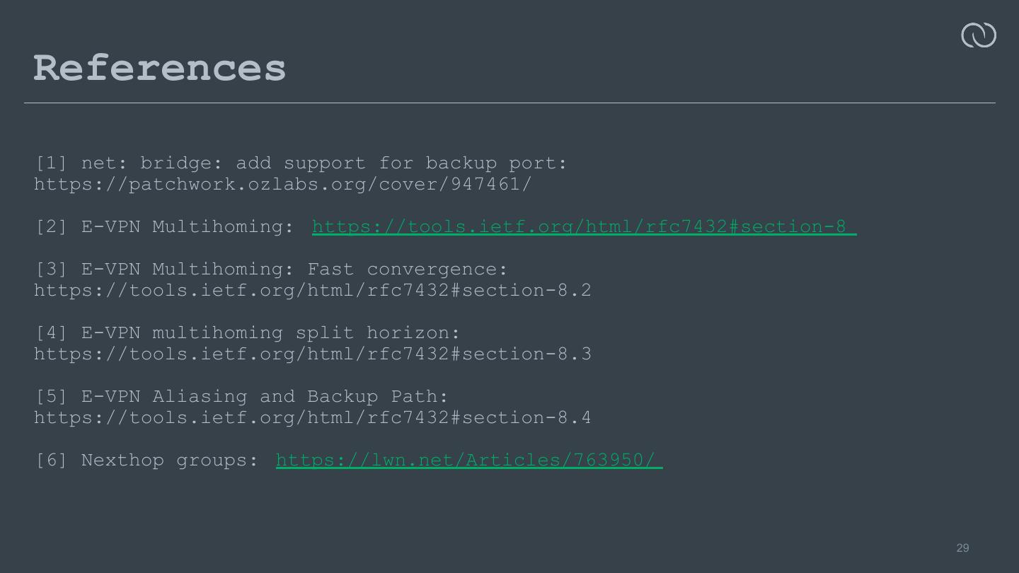Click the "[2] E-VPN Multihoming:" label
This screenshot has height=573, width=1019.
point(165,226)
